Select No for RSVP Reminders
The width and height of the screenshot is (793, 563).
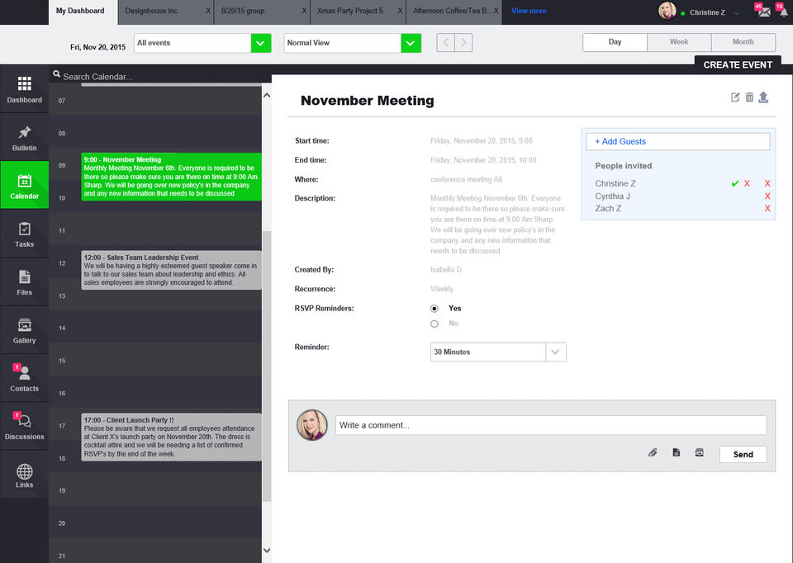pyautogui.click(x=434, y=324)
